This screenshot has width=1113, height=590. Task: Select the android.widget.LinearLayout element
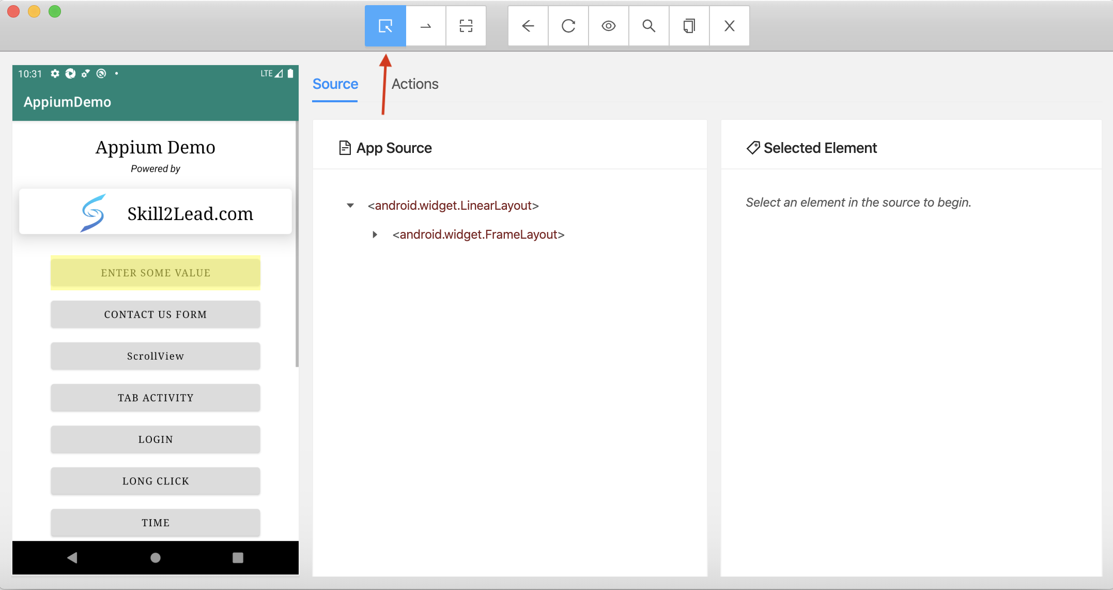(x=453, y=206)
